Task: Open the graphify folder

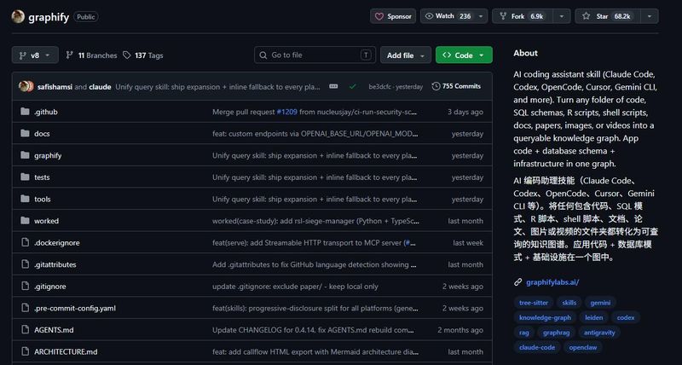Action: 48,155
